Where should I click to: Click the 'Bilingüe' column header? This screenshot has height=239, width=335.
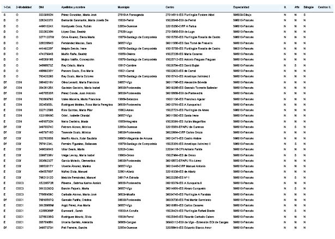coord(308,7)
